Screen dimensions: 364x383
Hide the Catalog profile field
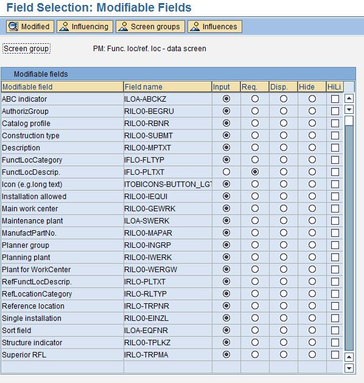tap(312, 123)
